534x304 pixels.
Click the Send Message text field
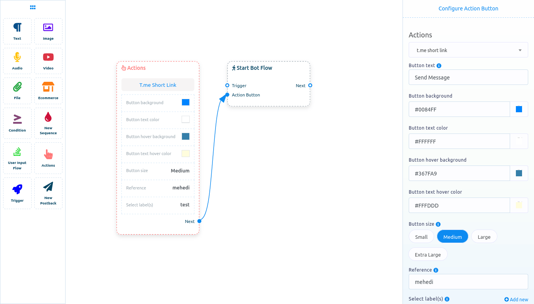tap(468, 77)
